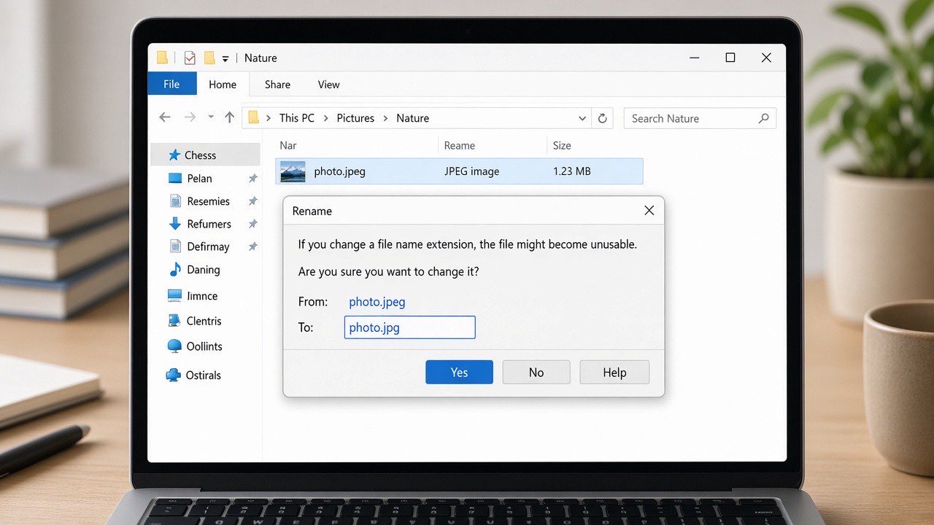The height and width of the screenshot is (525, 934).
Task: Click the Help button in Rename dialog
Action: pyautogui.click(x=614, y=372)
